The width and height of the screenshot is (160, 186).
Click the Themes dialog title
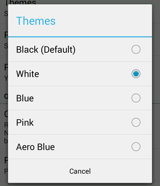click(x=36, y=21)
